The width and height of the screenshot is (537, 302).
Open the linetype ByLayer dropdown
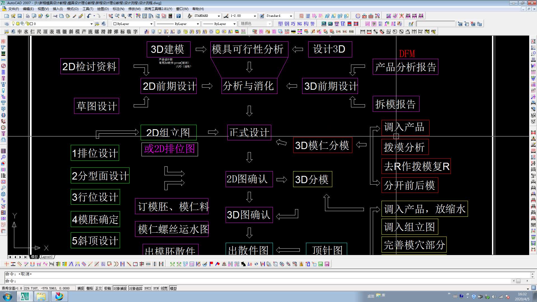pyautogui.click(x=198, y=24)
